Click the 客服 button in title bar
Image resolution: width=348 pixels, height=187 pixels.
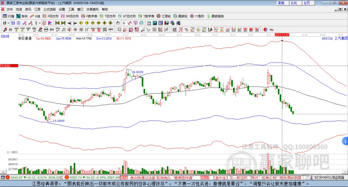283,3
